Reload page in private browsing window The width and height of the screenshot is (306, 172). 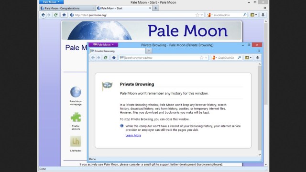[106, 58]
